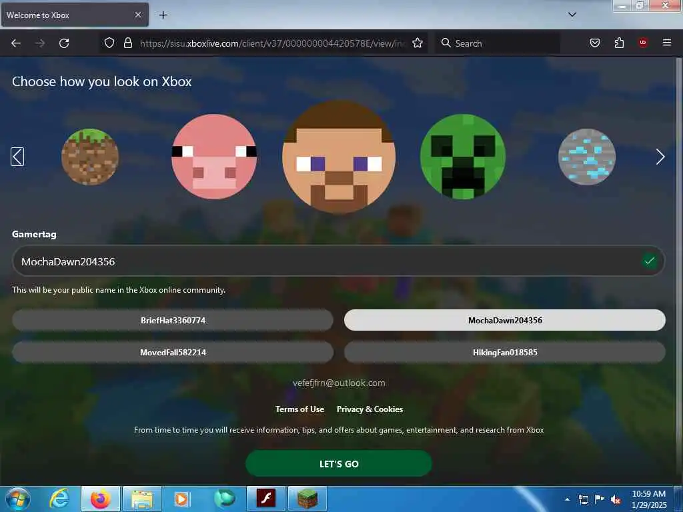Screen dimensions: 683x512
Task: Click into the Gamertag input field
Action: (x=338, y=261)
